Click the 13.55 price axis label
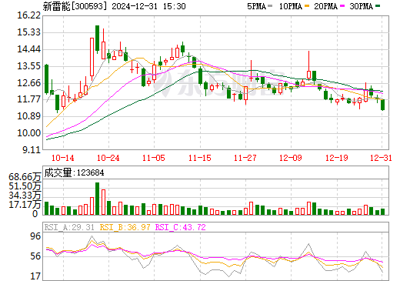The image size is (400, 281). [29, 66]
